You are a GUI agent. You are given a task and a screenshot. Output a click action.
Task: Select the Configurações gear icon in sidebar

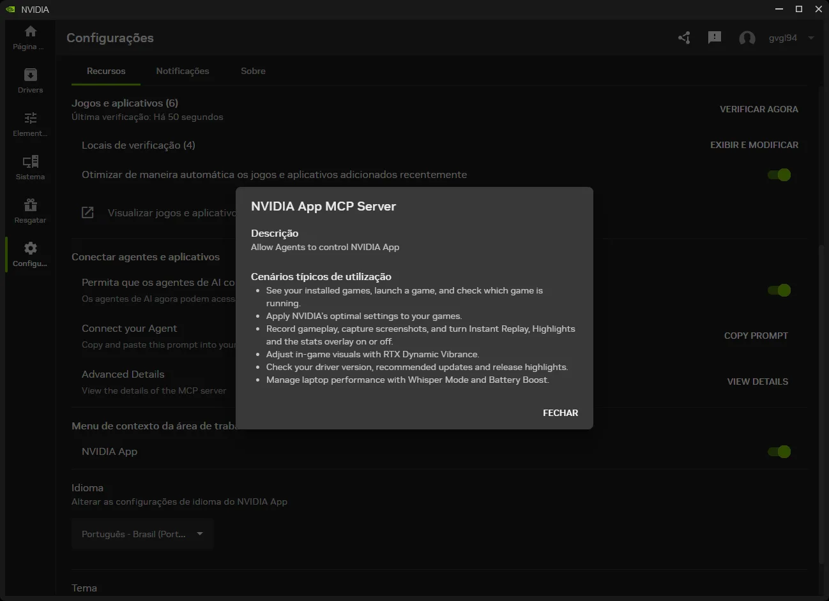[30, 248]
